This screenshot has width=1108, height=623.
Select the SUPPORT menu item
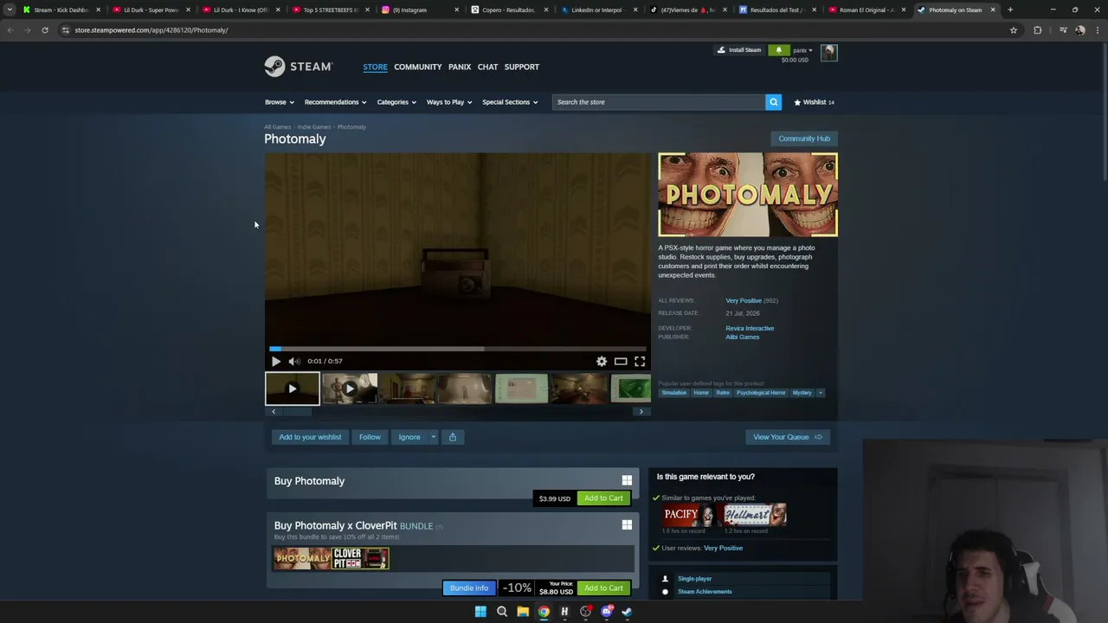[x=522, y=67]
